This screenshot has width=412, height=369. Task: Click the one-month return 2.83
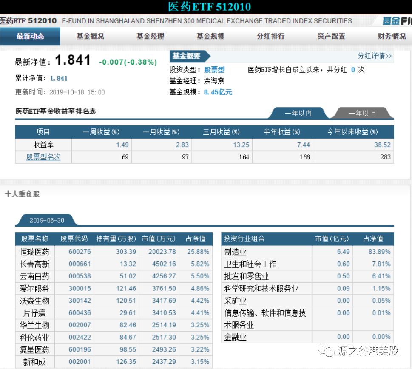(182, 145)
